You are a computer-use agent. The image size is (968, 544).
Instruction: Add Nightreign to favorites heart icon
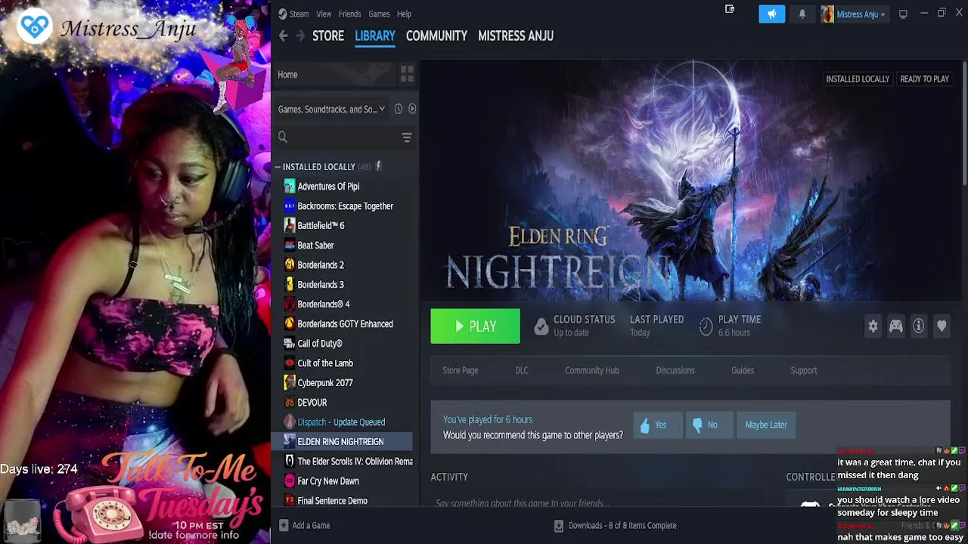point(942,326)
